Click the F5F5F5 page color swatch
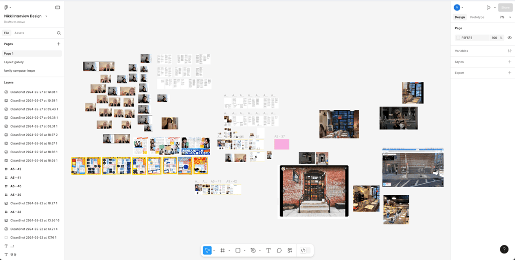 pyautogui.click(x=458, y=38)
